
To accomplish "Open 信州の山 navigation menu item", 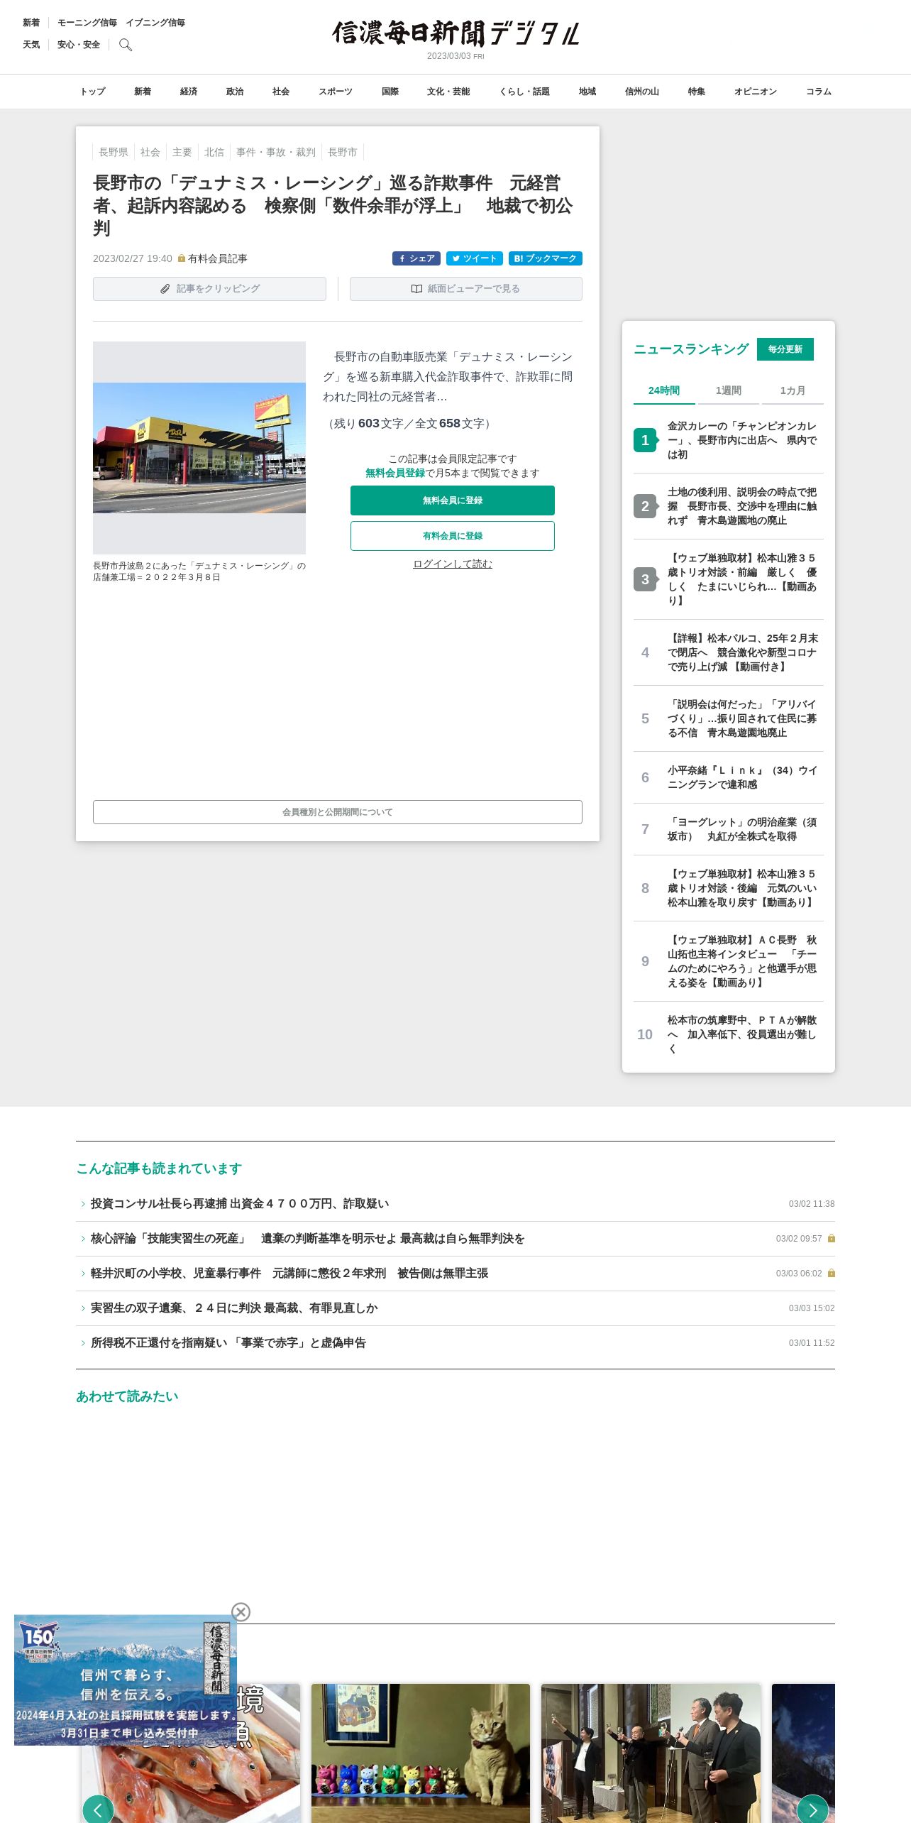I will click(642, 92).
